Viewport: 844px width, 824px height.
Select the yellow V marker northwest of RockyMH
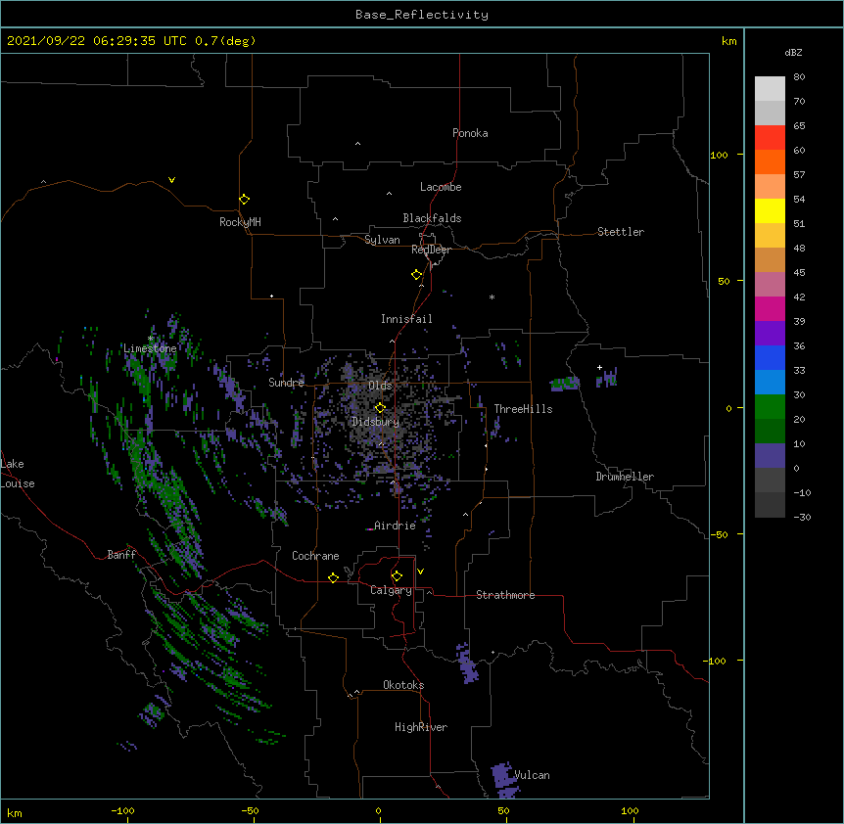click(171, 180)
